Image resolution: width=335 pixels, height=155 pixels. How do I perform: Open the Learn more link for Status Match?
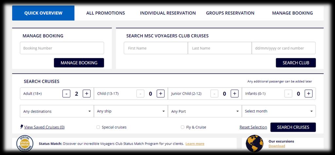click(195, 144)
